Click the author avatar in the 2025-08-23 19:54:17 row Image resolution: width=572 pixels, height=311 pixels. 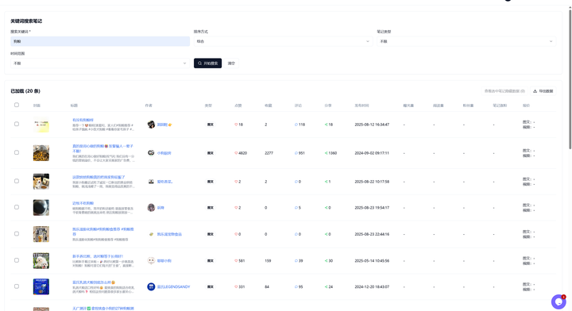click(x=151, y=208)
